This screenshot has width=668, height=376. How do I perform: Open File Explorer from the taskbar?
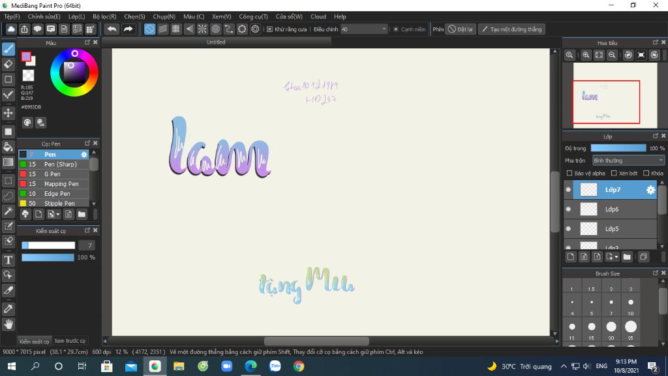[179, 366]
